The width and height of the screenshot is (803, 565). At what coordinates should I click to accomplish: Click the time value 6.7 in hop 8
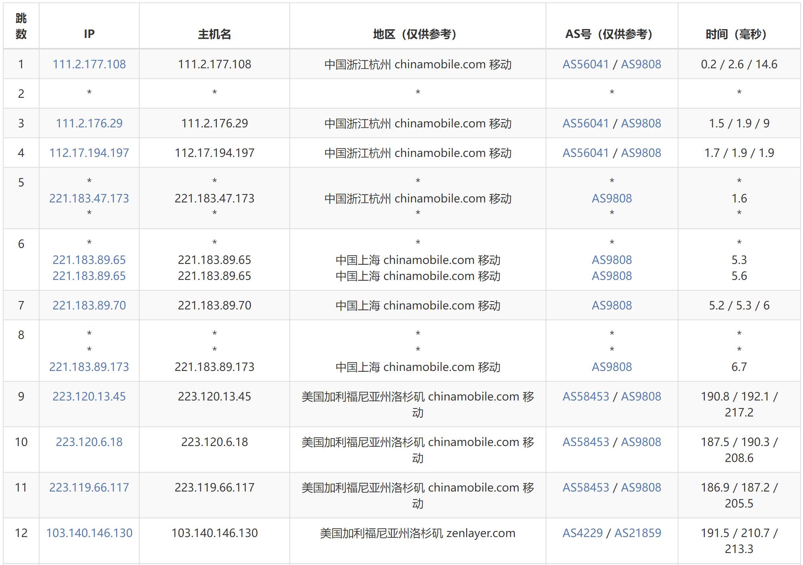click(x=739, y=367)
